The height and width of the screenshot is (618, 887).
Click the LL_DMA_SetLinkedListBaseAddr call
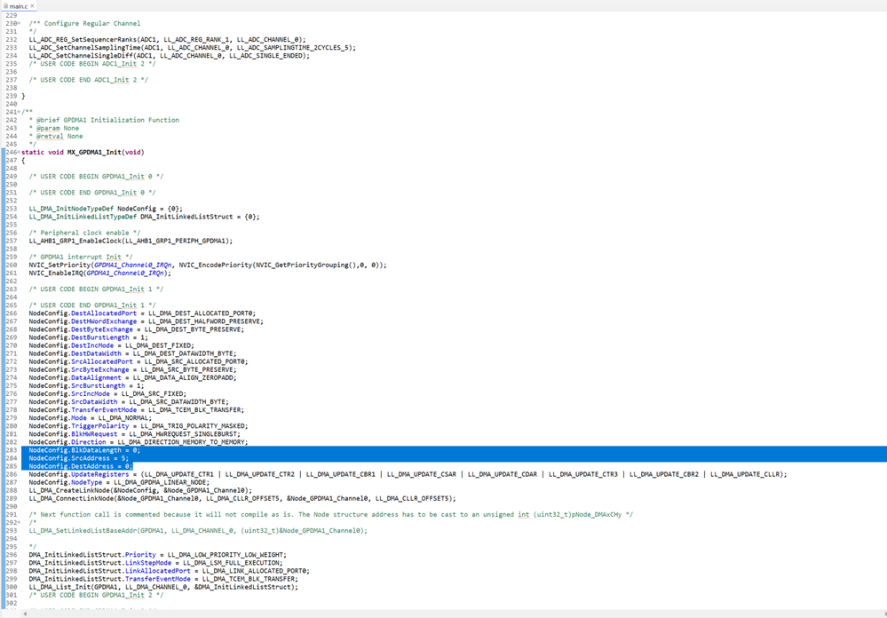coord(198,530)
